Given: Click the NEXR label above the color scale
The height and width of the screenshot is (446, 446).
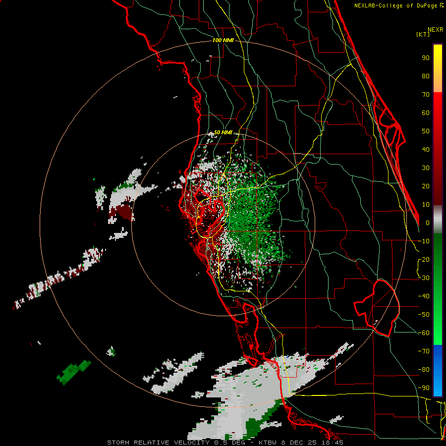Looking at the screenshot, I should click(435, 30).
